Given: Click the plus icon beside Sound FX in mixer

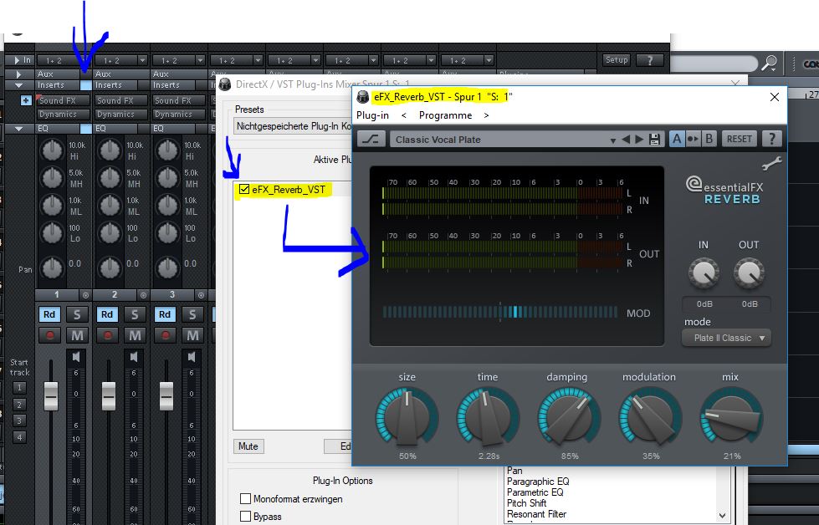Looking at the screenshot, I should (x=26, y=100).
